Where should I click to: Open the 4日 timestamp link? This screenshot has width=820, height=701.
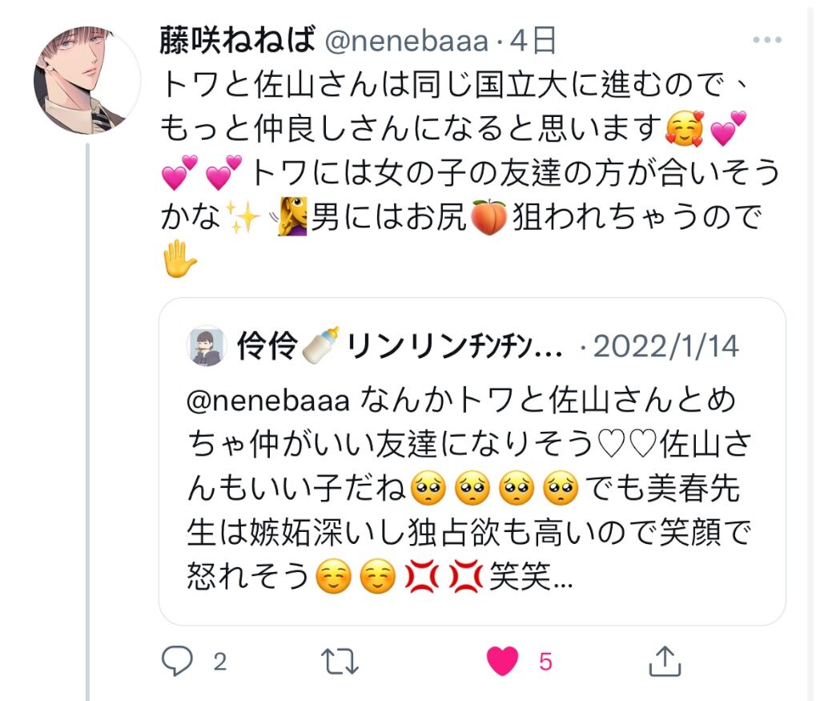point(533,41)
